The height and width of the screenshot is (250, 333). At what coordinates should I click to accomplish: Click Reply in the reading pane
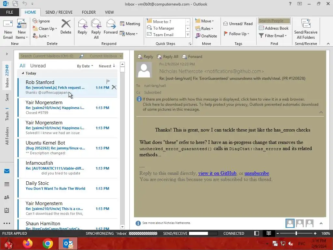(145, 57)
